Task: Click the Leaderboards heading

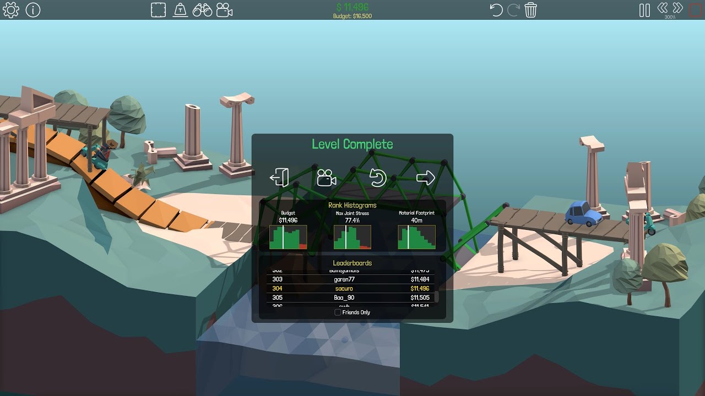Action: [352, 263]
